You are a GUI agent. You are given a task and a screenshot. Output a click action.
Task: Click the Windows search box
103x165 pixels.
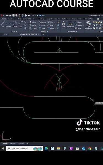[x=24, y=148]
